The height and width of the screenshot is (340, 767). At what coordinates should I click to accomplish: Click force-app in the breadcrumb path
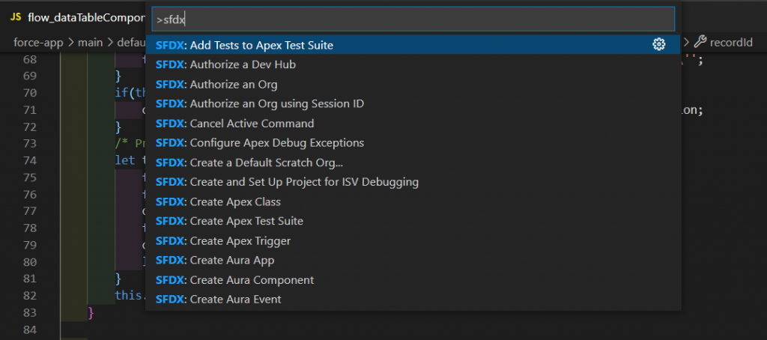pos(39,42)
